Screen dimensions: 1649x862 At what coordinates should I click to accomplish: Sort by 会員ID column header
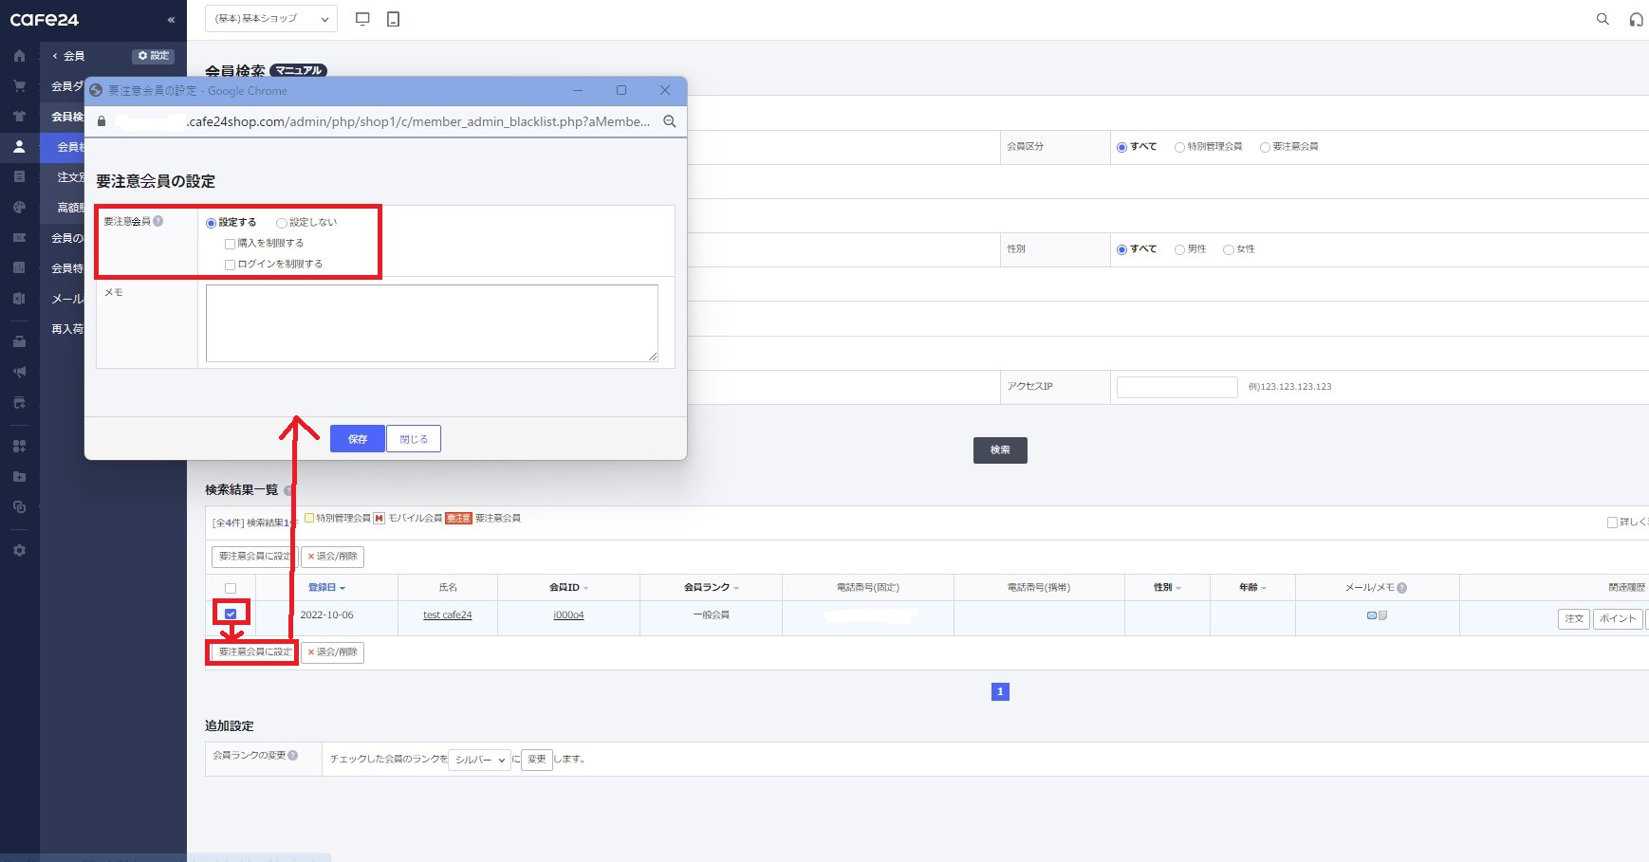tap(568, 587)
